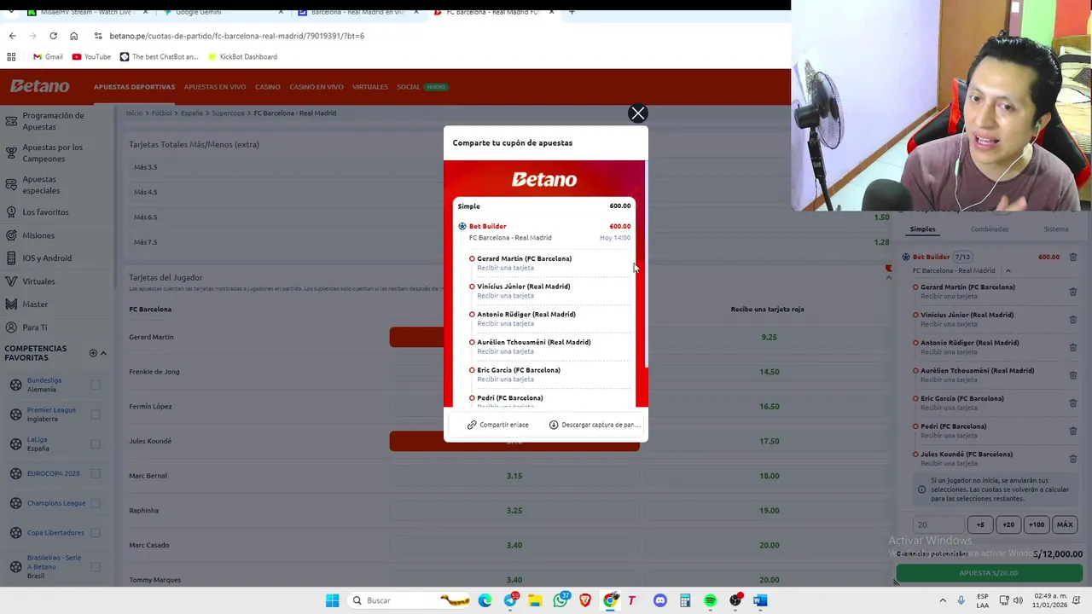Click the Windows Start button

[x=332, y=600]
